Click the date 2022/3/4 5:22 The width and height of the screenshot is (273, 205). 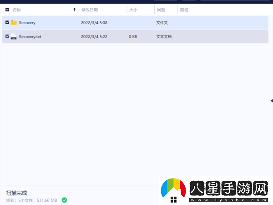(94, 36)
